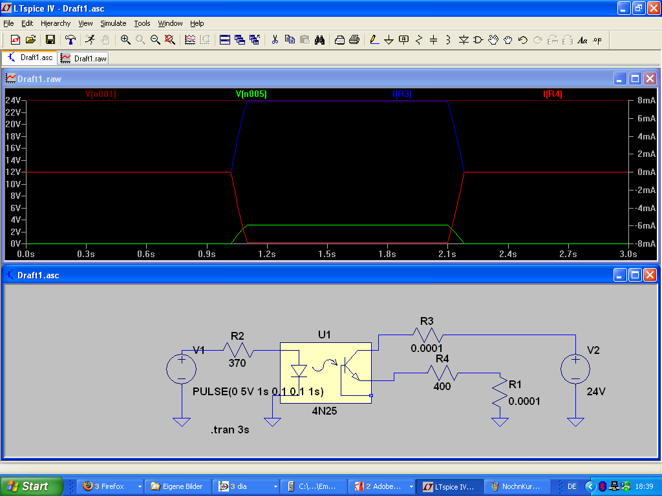Viewport: 662px width, 496px height.
Task: Run the simulation with the running man icon
Action: 90,39
